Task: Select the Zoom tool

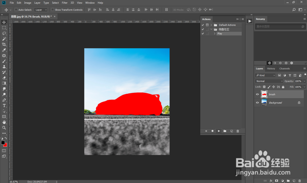Action: [x=4, y=128]
